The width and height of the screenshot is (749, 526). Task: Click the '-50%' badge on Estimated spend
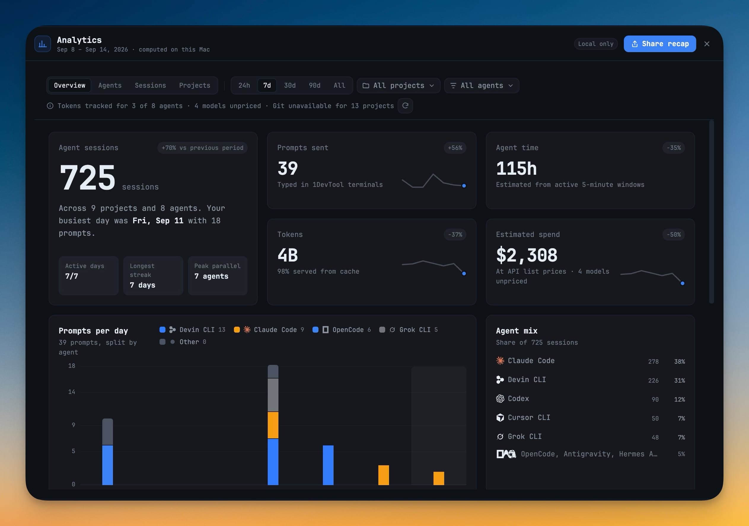click(x=674, y=235)
